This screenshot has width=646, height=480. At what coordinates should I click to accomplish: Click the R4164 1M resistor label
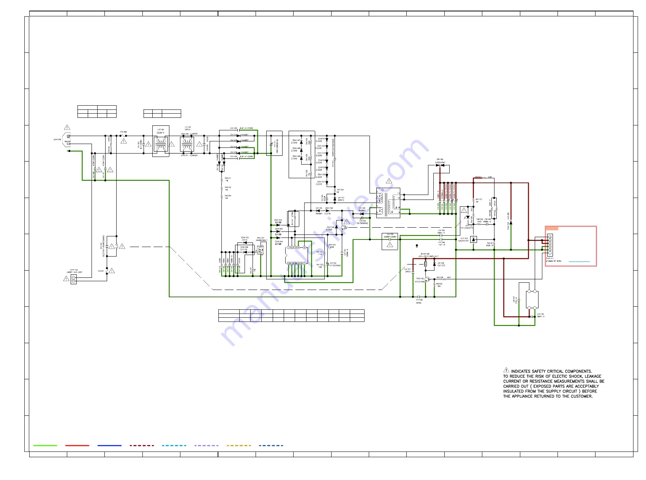pos(228,197)
